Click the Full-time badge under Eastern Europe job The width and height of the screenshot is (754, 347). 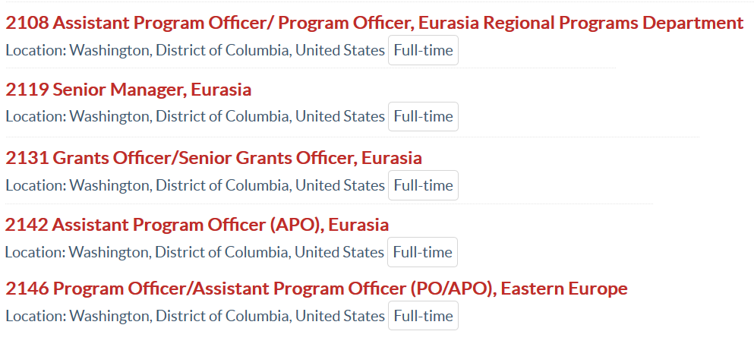click(423, 316)
